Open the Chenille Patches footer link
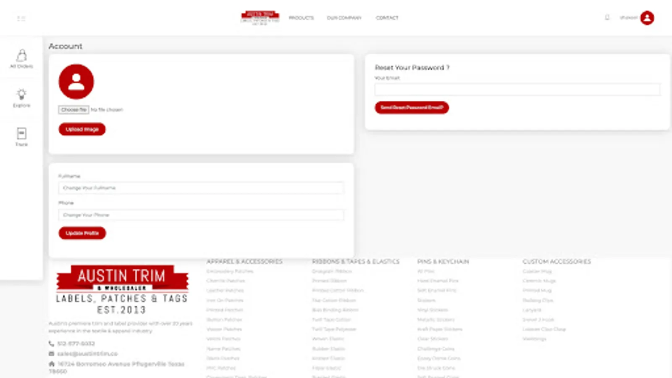 click(x=226, y=281)
